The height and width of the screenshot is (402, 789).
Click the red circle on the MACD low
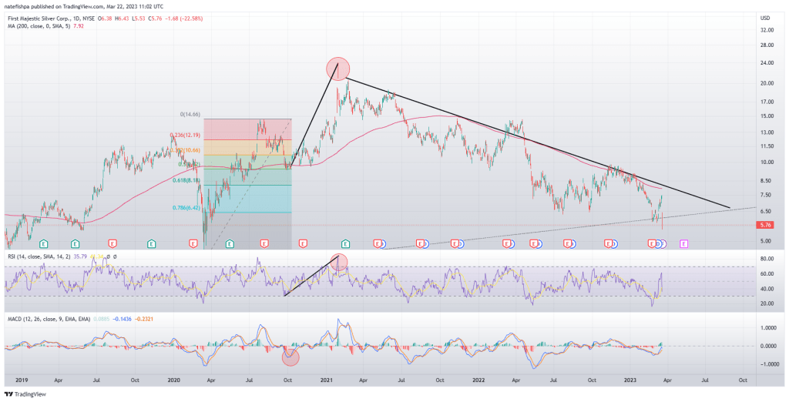click(x=290, y=356)
